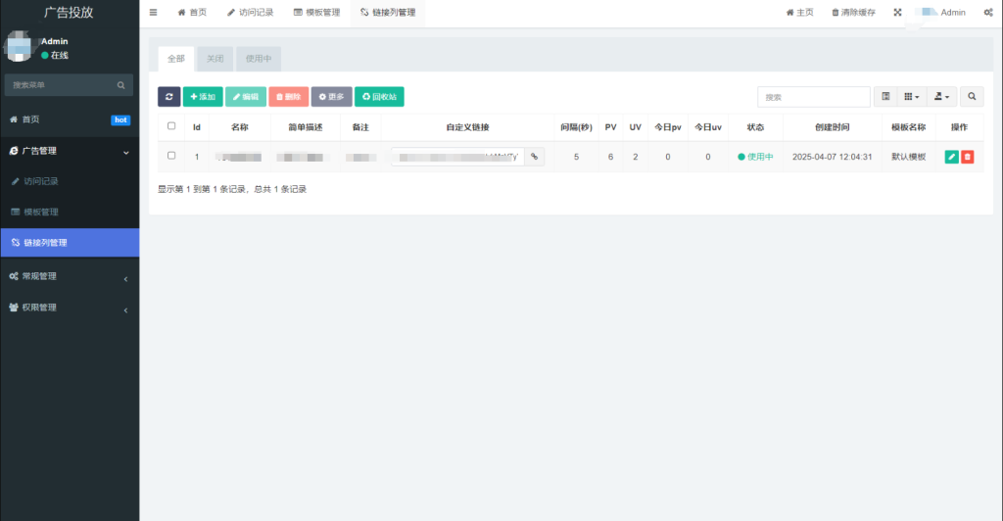Click the magnifier advanced search button
Viewport: 1003px width, 521px height.
pos(972,97)
